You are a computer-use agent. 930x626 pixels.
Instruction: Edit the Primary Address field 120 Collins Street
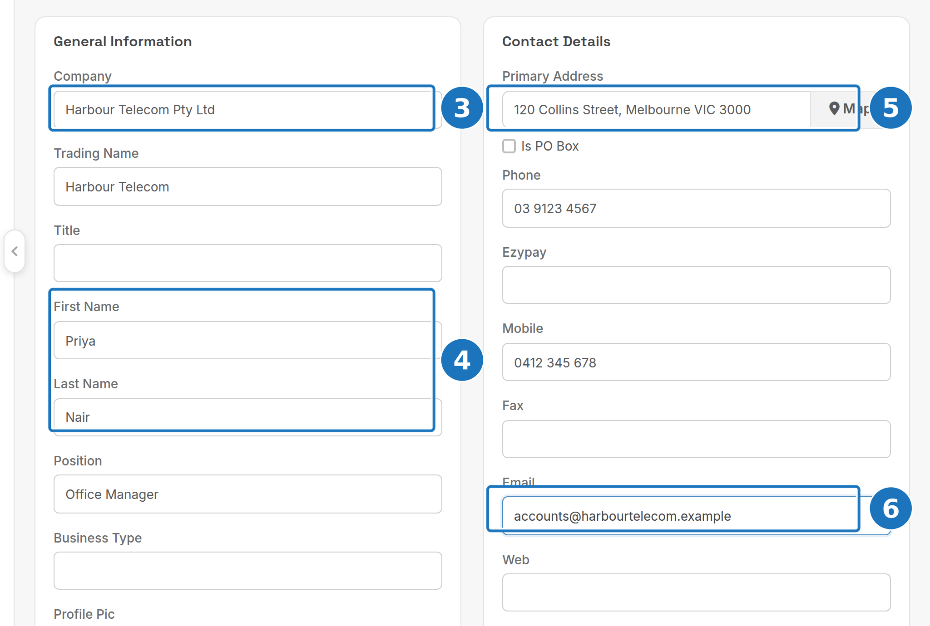click(657, 109)
